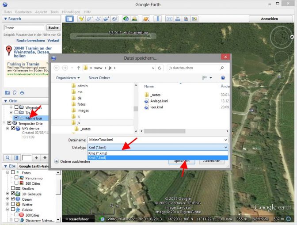Open the Tools menu

pos(54,12)
